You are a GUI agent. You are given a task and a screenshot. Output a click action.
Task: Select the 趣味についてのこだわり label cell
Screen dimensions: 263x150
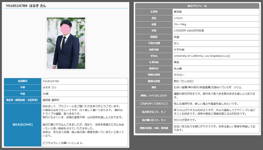pyautogui.click(x=154, y=96)
